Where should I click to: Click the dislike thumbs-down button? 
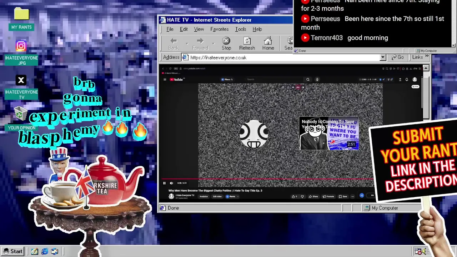pyautogui.click(x=302, y=196)
